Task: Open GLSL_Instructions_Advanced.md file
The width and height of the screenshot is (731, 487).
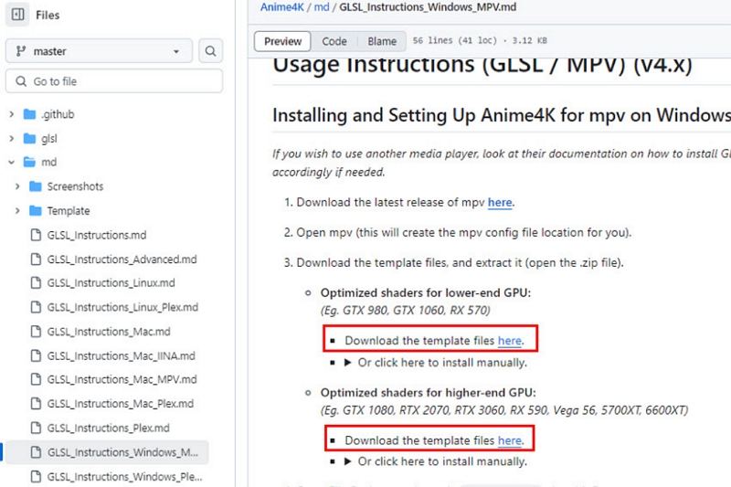Action: (122, 259)
